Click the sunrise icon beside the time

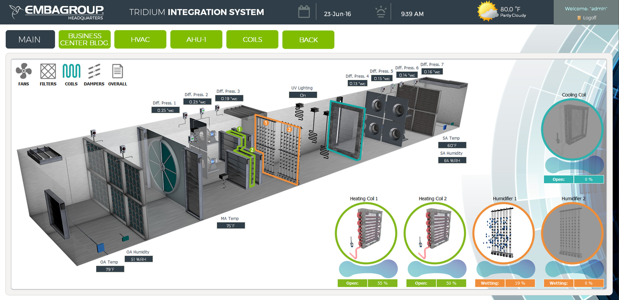click(x=381, y=12)
